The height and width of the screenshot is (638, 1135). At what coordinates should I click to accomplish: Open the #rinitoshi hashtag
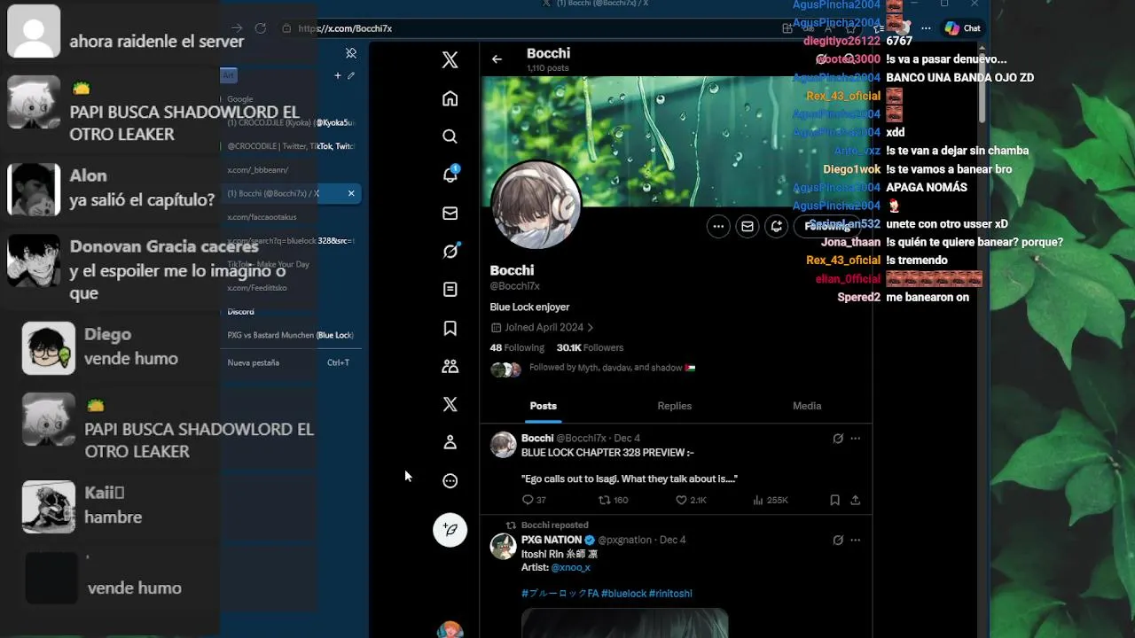(670, 594)
